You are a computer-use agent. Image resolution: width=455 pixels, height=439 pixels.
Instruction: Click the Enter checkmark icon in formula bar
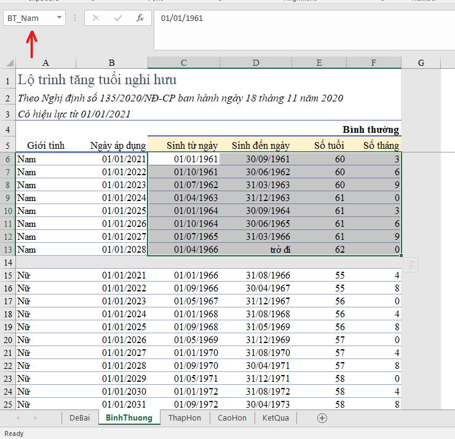click(x=118, y=18)
